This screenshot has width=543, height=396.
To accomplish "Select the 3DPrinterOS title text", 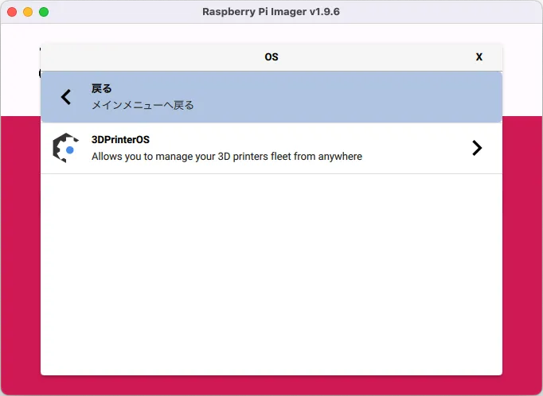I will coord(120,140).
